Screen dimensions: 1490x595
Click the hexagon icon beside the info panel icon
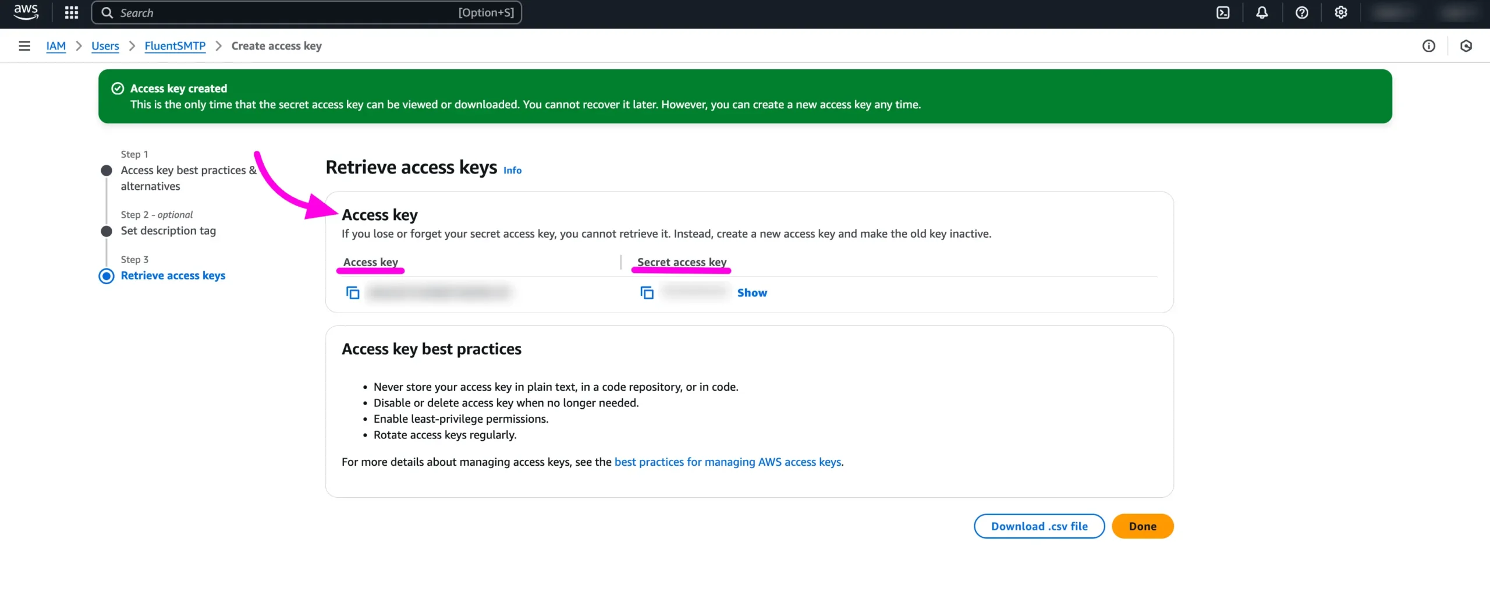tap(1466, 46)
